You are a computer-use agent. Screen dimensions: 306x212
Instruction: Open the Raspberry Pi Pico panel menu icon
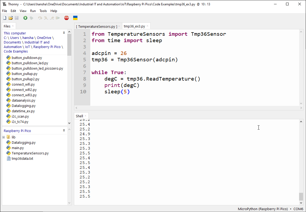64,130
